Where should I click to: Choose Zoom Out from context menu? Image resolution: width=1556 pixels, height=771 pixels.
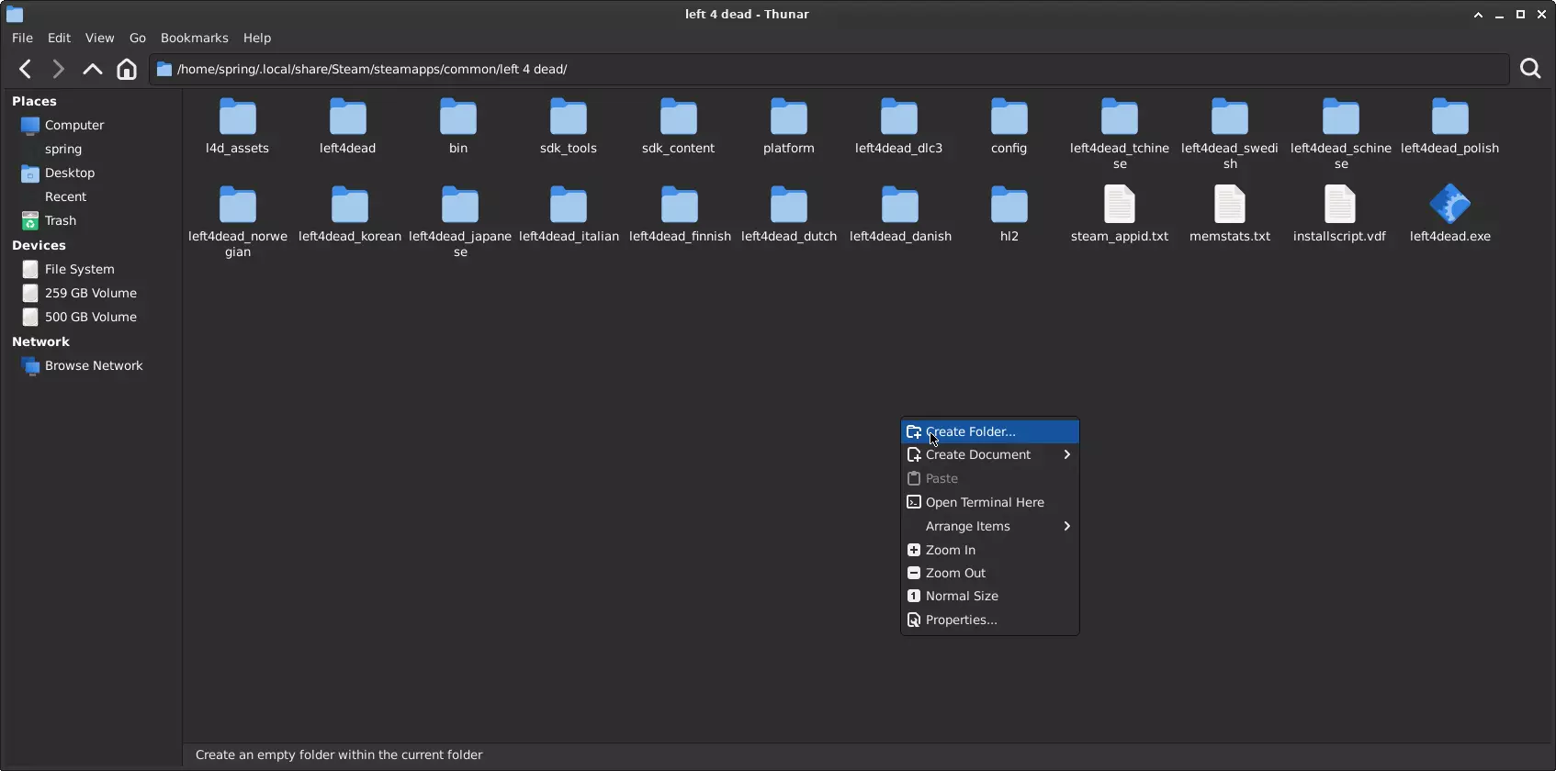click(x=990, y=573)
